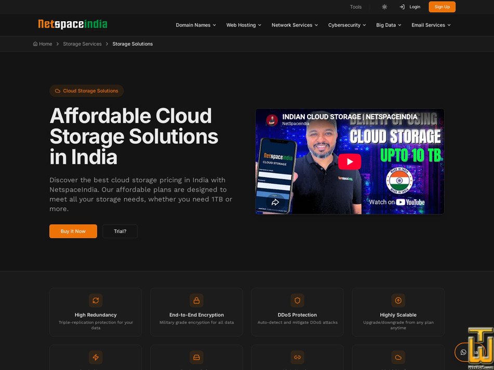
Task: Expand the Email Services dropdown
Action: tap(431, 25)
